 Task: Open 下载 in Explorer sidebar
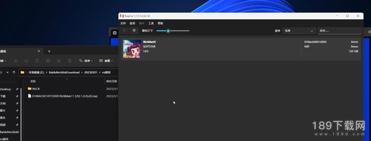pyautogui.click(x=3, y=96)
